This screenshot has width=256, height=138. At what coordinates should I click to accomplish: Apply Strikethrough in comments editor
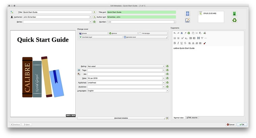pos(185,43)
